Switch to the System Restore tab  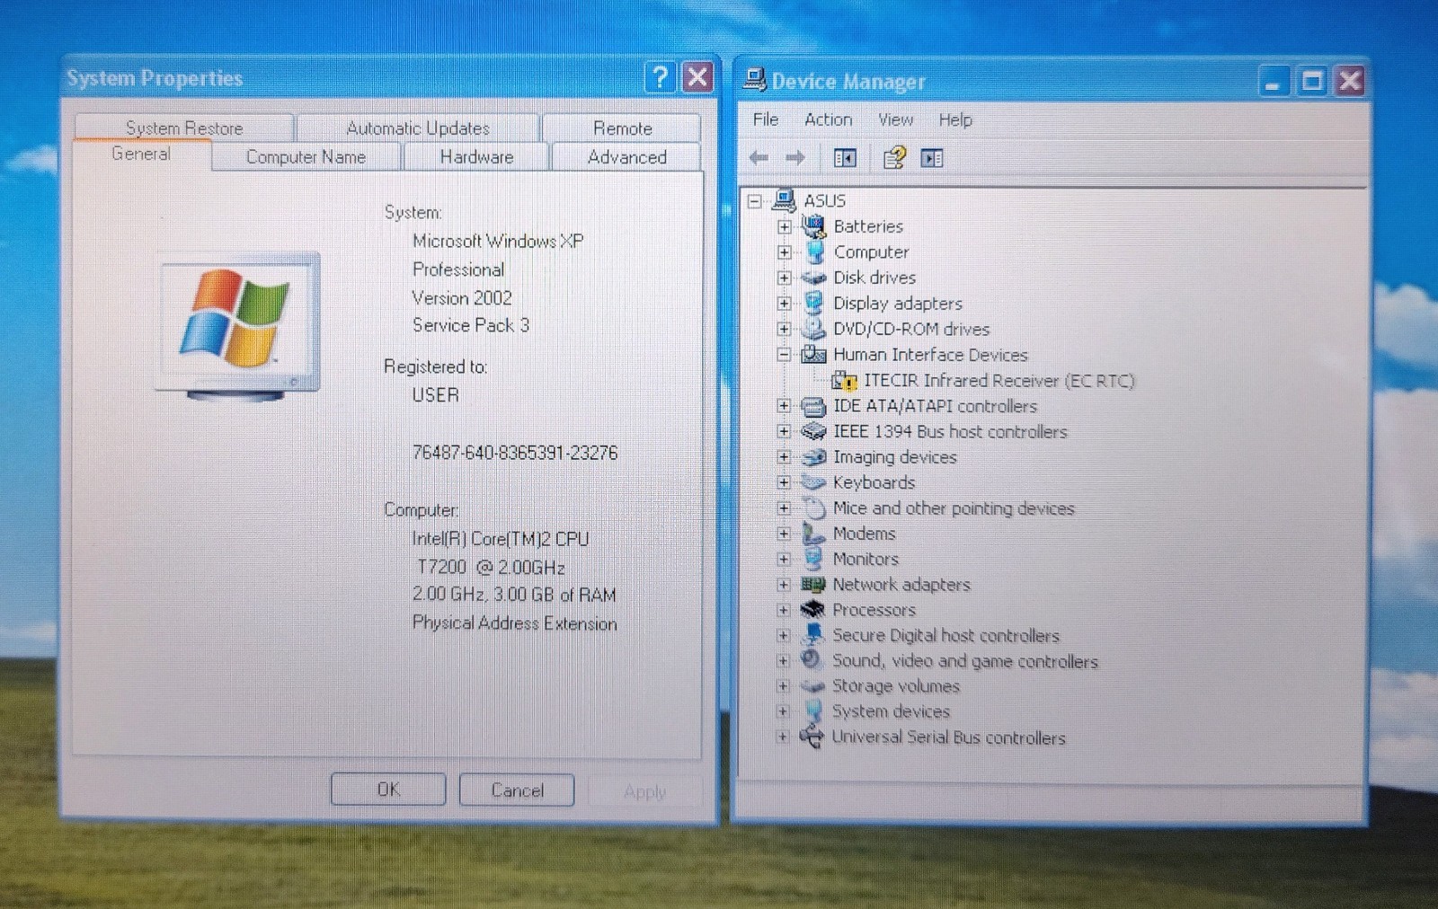(x=184, y=128)
